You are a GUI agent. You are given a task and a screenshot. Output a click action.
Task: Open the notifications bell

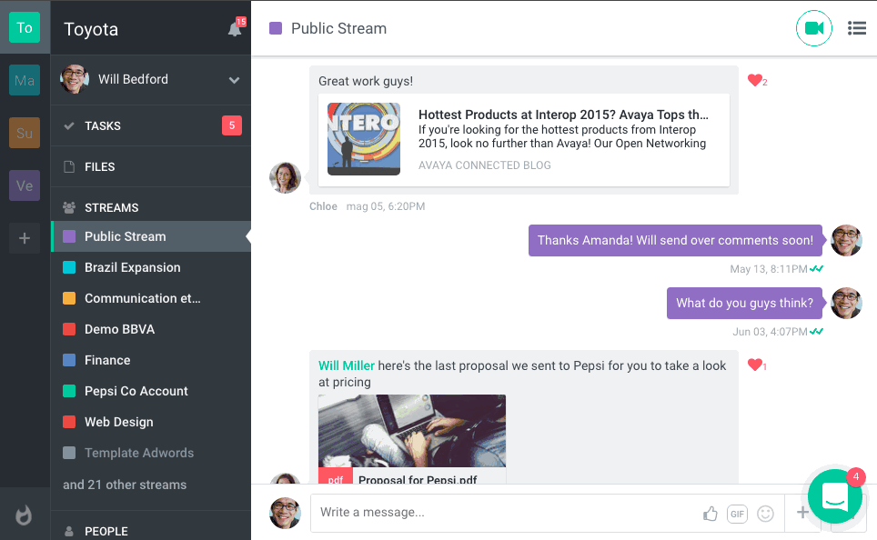coord(235,29)
